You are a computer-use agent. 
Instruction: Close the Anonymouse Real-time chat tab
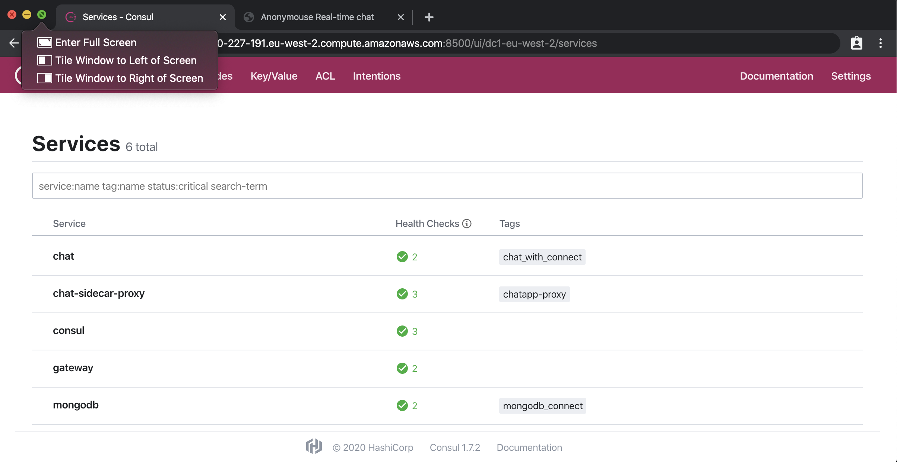click(x=401, y=17)
